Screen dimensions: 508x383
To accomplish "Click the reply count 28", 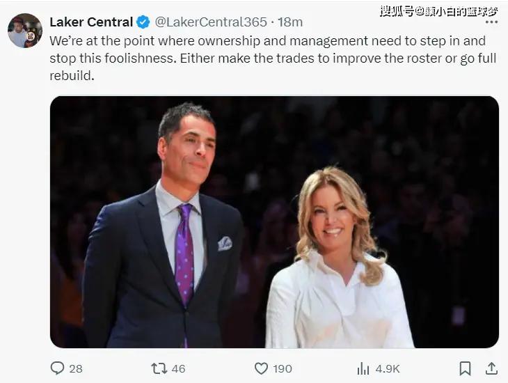I will (75, 368).
